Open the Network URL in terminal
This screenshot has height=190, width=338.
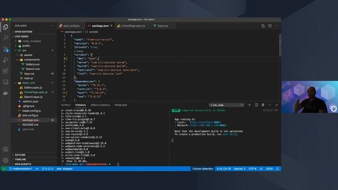pyautogui.click(x=208, y=125)
